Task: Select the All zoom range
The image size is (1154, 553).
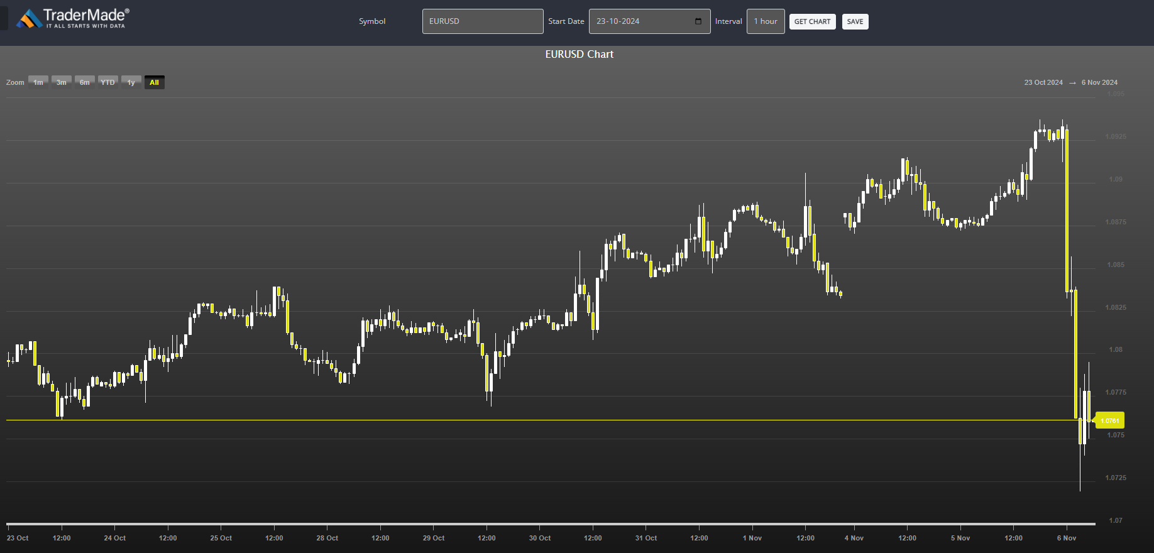Action: 155,82
